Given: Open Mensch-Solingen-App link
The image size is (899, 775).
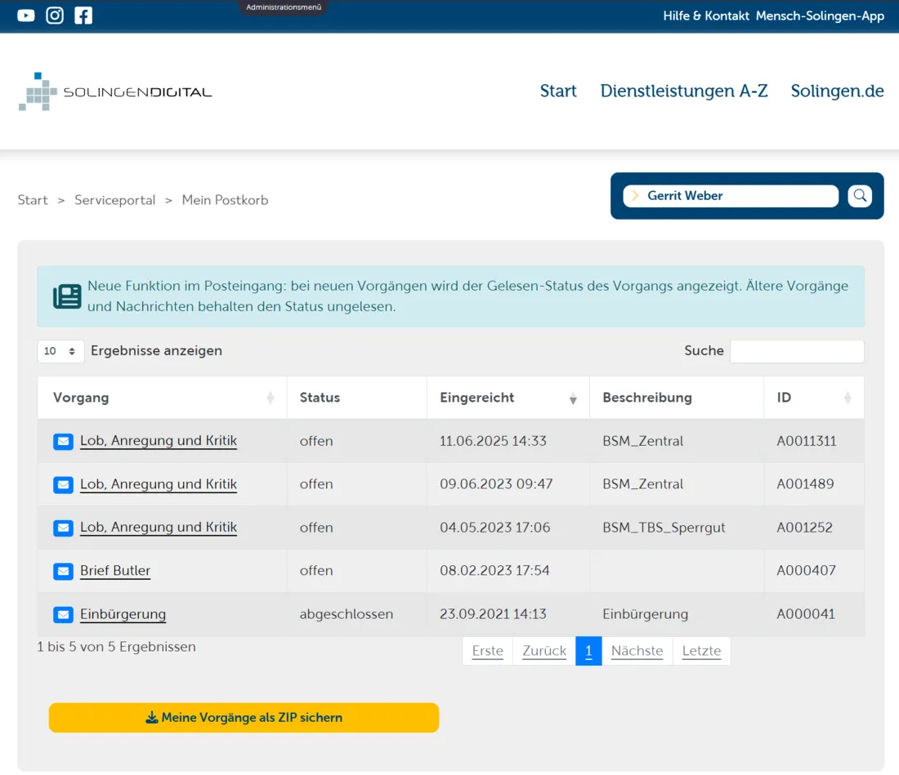Looking at the screenshot, I should click(820, 16).
